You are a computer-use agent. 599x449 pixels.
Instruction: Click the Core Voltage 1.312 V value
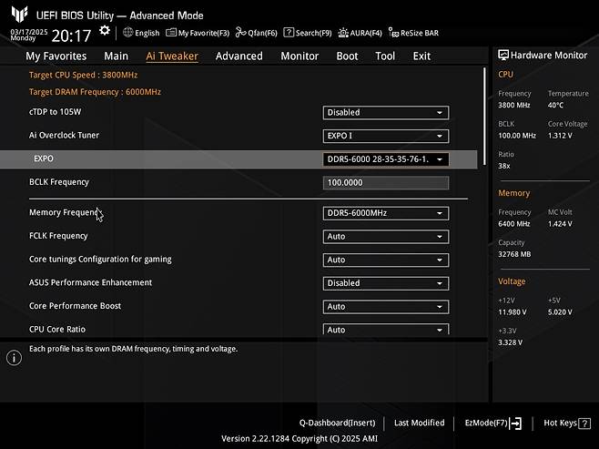[560, 136]
